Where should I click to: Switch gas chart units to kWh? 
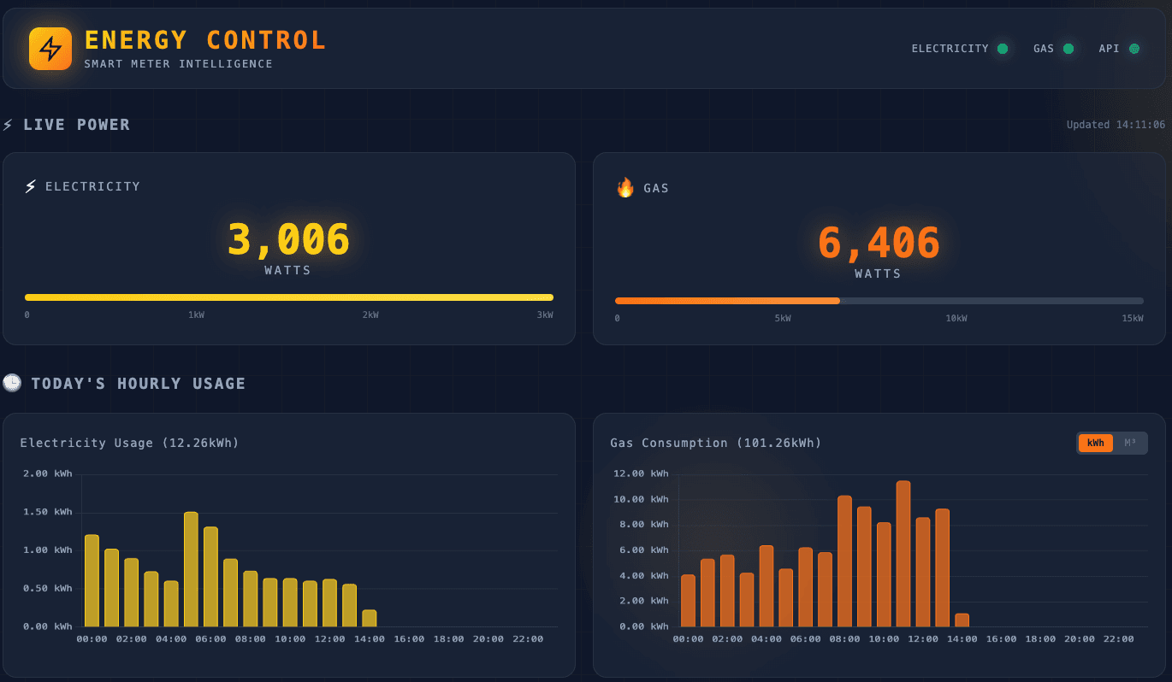(1096, 443)
